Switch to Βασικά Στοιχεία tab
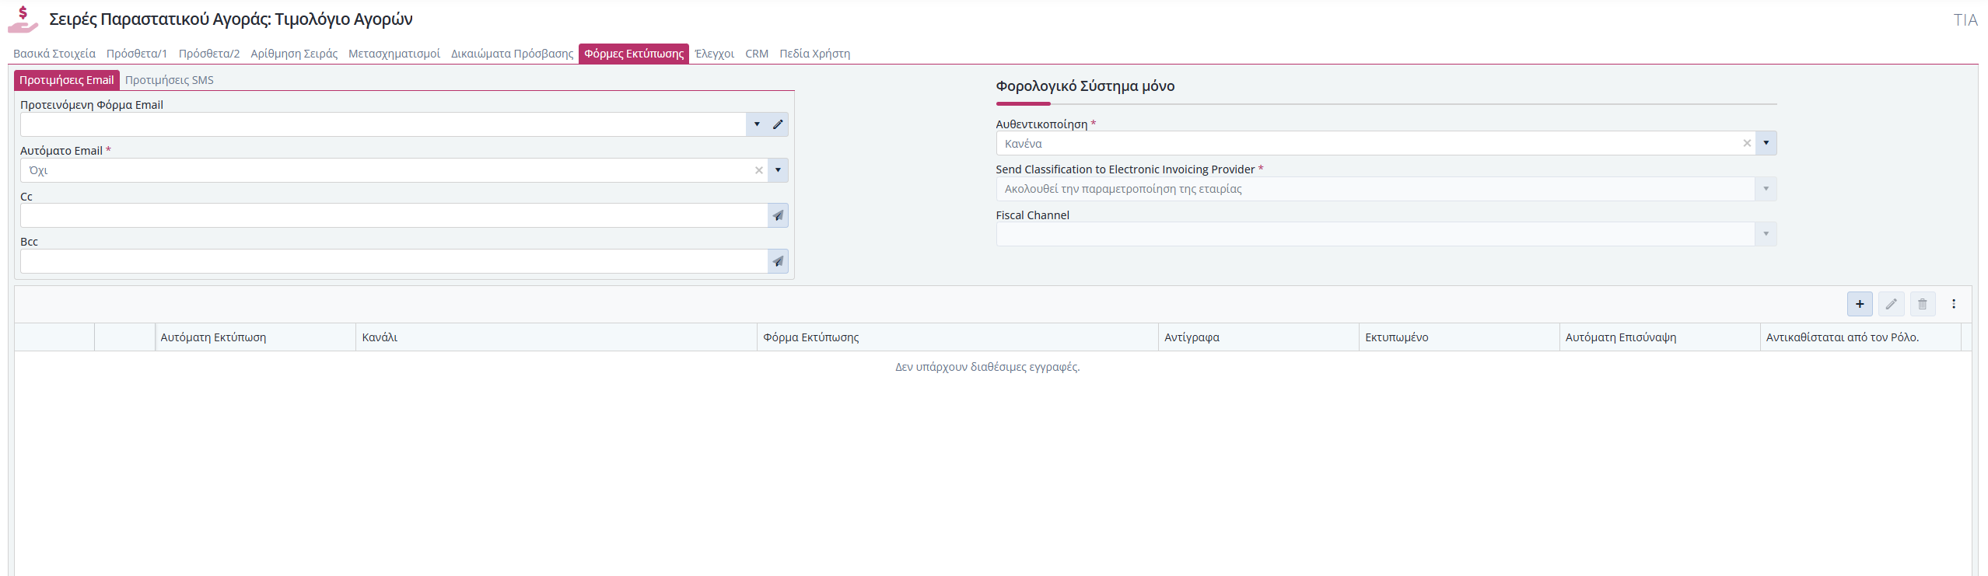 click(54, 54)
